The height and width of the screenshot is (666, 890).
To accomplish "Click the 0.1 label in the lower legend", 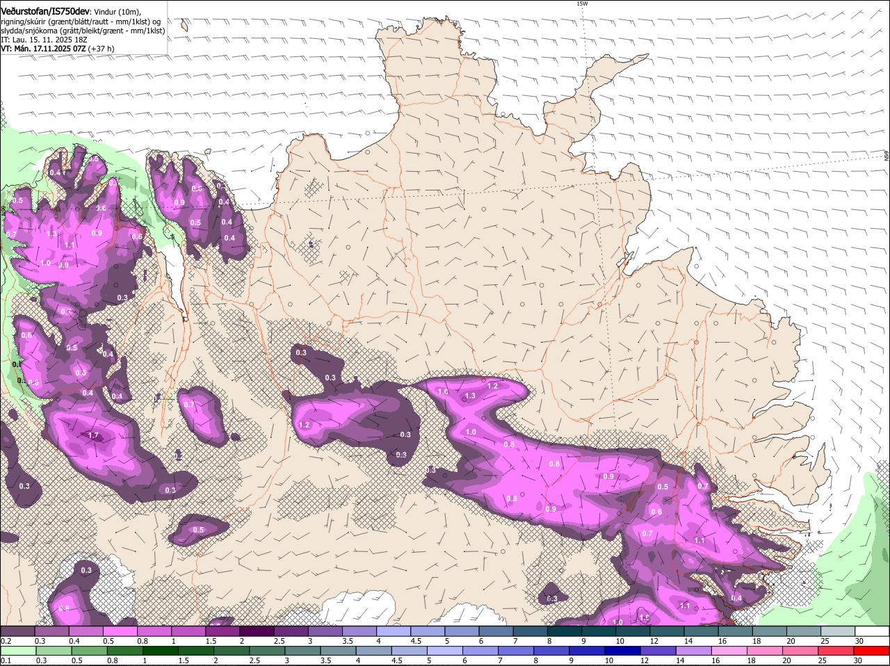I will [x=6, y=660].
